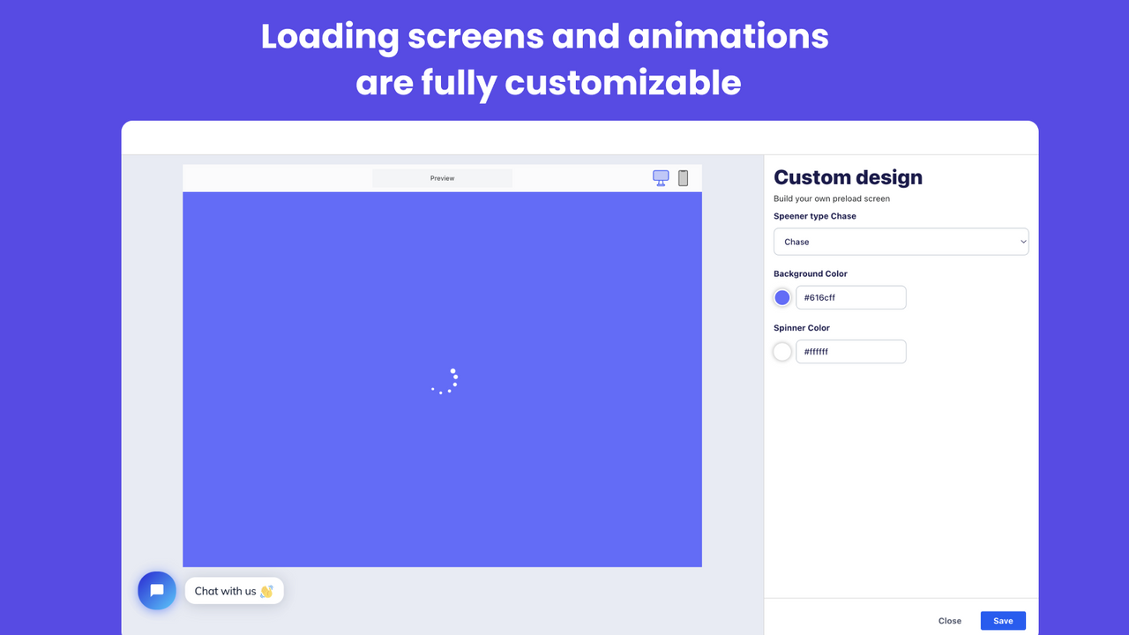Open the Chase spinner type dropdown
This screenshot has height=635, width=1129.
click(901, 242)
